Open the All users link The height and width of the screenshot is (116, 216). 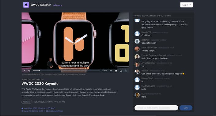(x=57, y=5)
